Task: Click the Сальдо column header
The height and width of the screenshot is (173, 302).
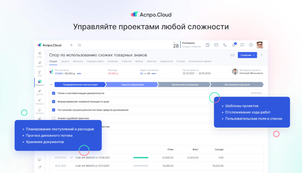Action: (x=219, y=150)
